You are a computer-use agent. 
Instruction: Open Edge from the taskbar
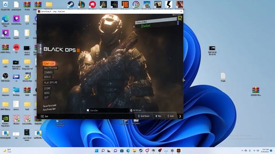(x=128, y=151)
